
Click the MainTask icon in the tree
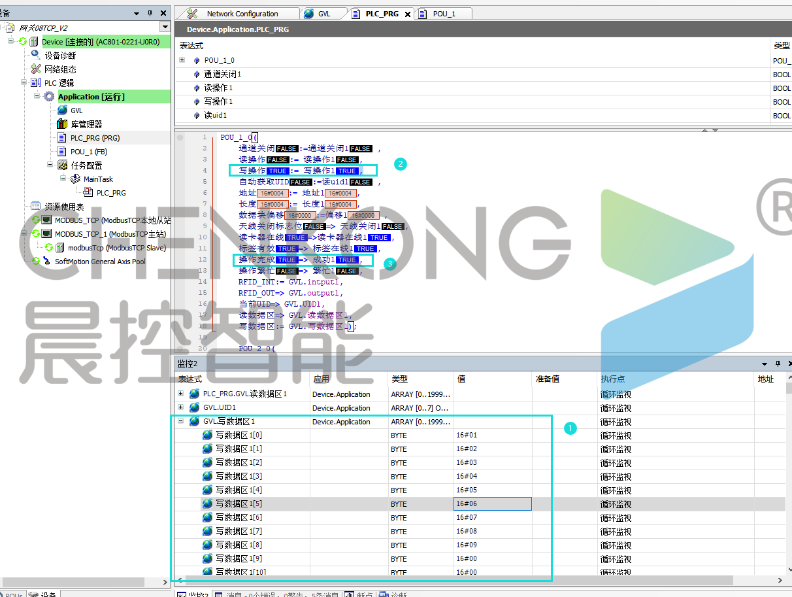pos(75,179)
